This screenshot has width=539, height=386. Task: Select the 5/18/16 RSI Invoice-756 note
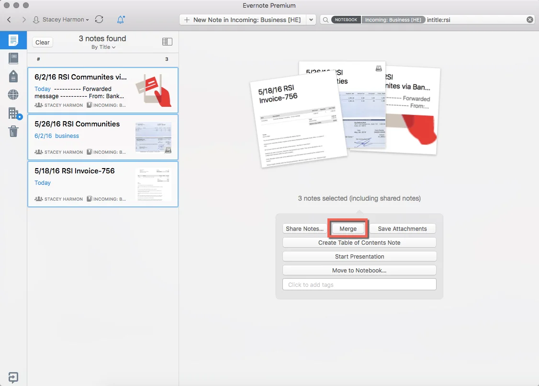click(103, 184)
